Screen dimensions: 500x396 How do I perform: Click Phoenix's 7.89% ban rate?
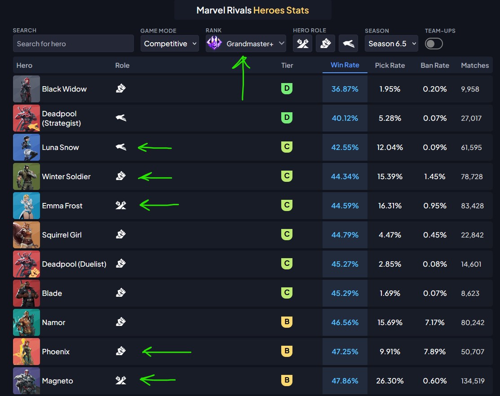click(x=434, y=352)
